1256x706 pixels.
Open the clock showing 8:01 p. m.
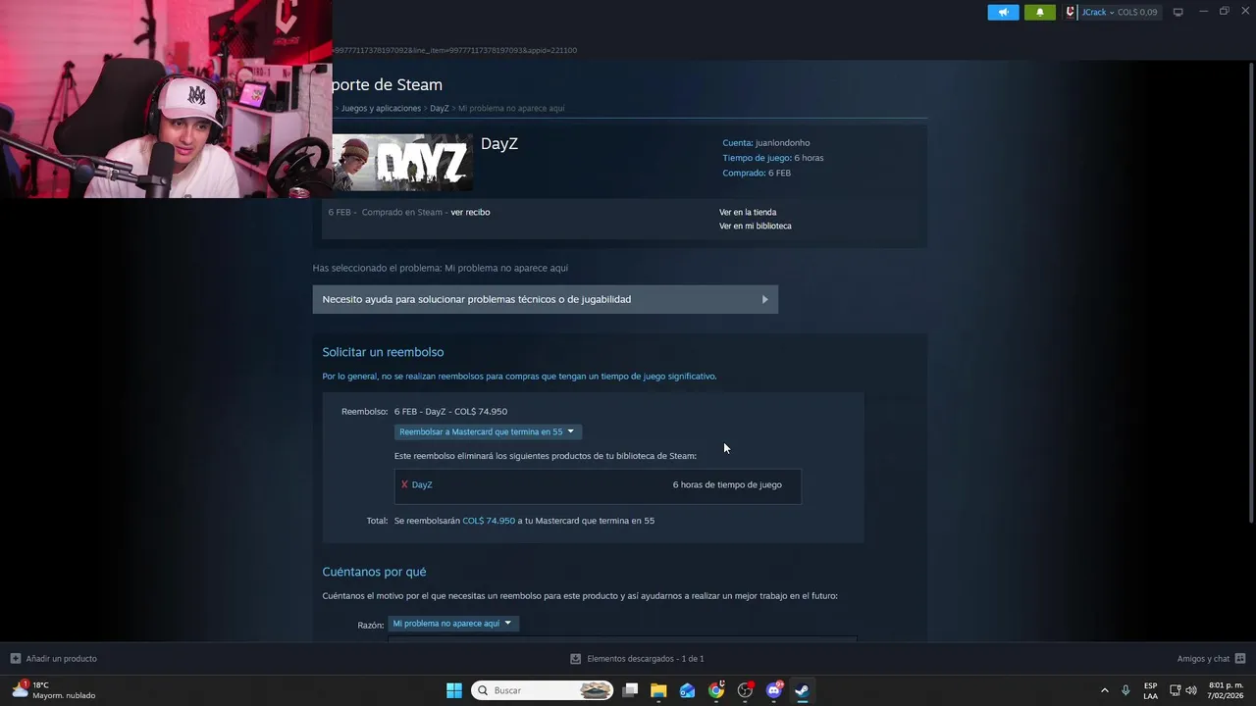(x=1226, y=690)
